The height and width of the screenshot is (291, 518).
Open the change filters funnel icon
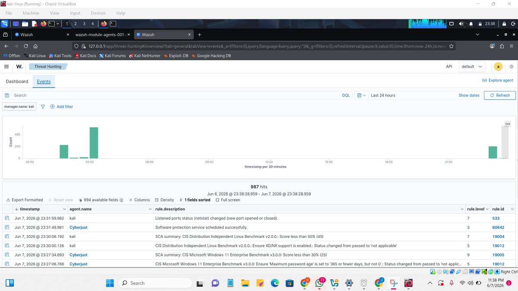point(43,106)
